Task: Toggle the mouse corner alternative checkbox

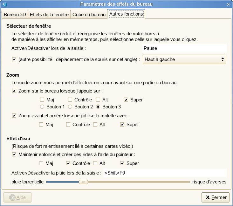Action: 14,59
